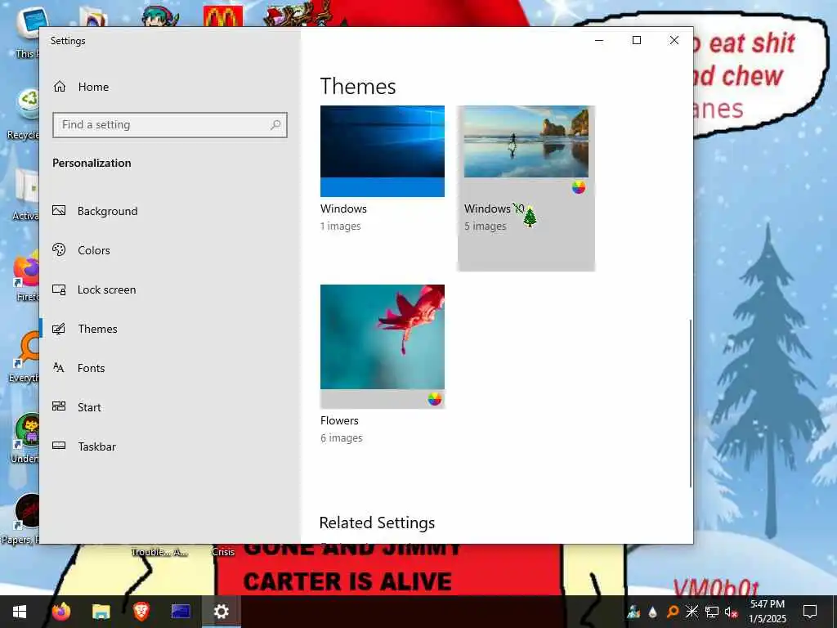837x628 pixels.
Task: Open File Explorer from the taskbar
Action: click(x=101, y=612)
